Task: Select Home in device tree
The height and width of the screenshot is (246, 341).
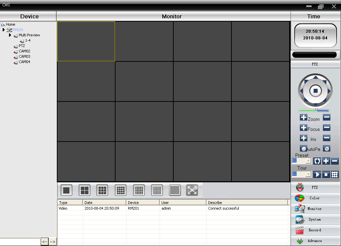Action: click(x=10, y=24)
